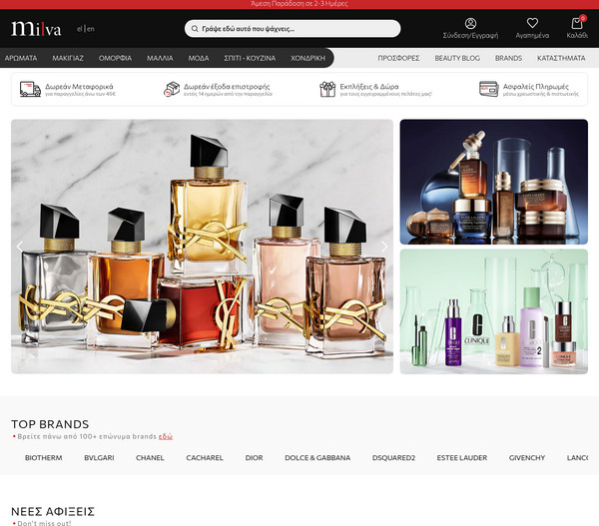Click TOP BRANDS heading
This screenshot has height=526, width=599.
[x=50, y=424]
